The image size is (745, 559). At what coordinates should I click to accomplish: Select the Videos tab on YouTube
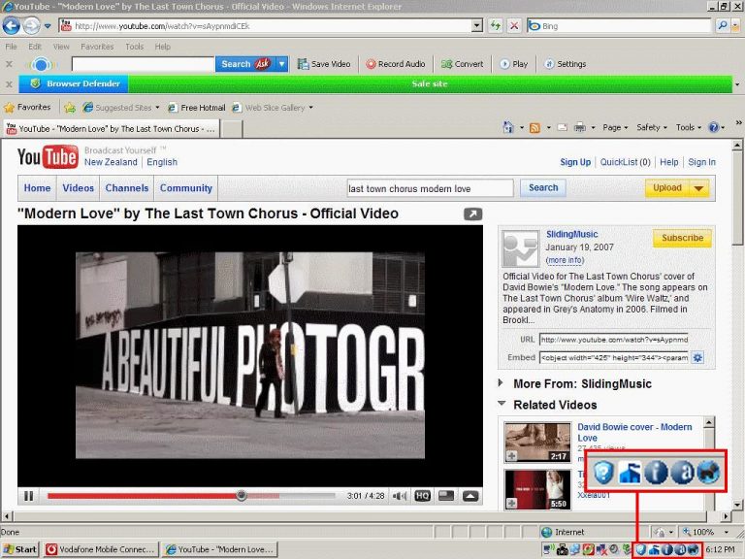(78, 188)
